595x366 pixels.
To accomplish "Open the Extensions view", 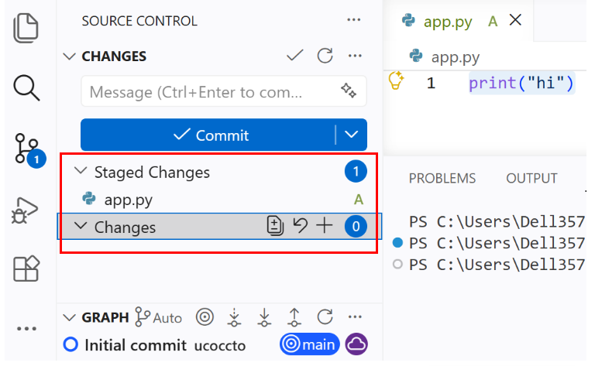I will point(26,269).
